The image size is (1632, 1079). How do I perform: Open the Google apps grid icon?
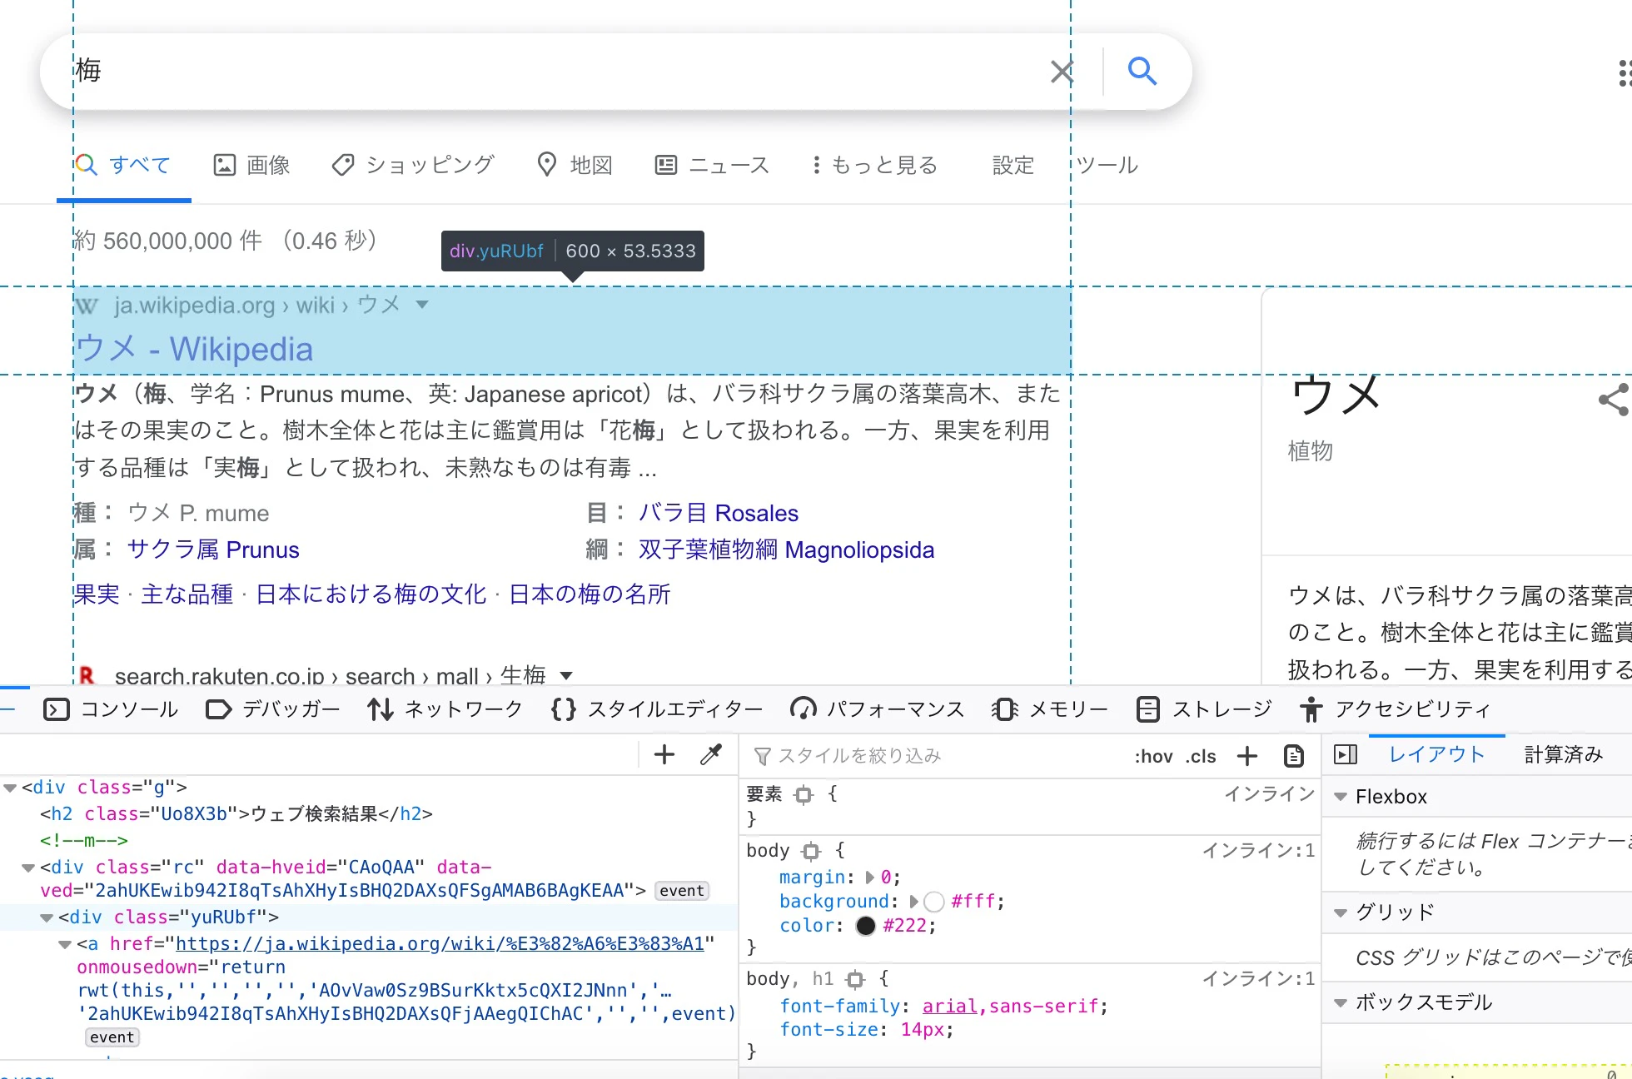point(1624,73)
